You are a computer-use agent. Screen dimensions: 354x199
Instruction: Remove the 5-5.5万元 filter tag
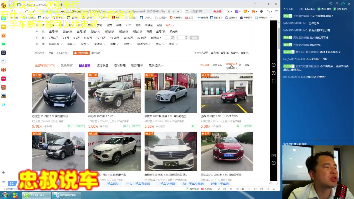point(68,53)
